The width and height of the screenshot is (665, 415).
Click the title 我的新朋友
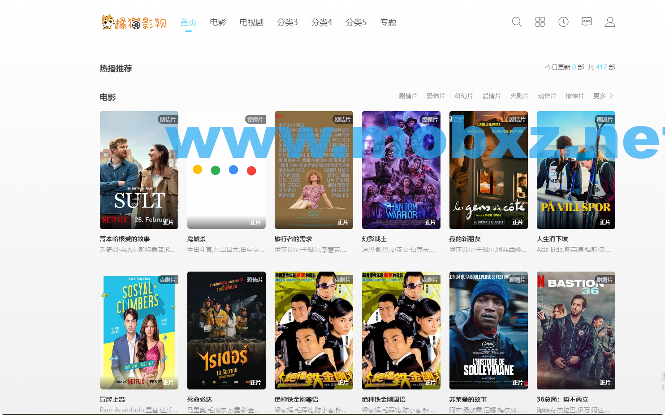[465, 239]
